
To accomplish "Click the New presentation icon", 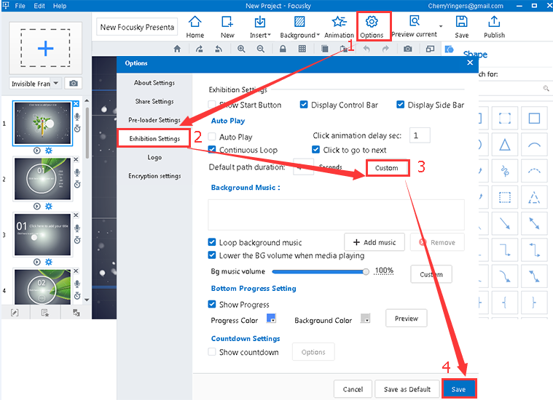I will pos(227,22).
